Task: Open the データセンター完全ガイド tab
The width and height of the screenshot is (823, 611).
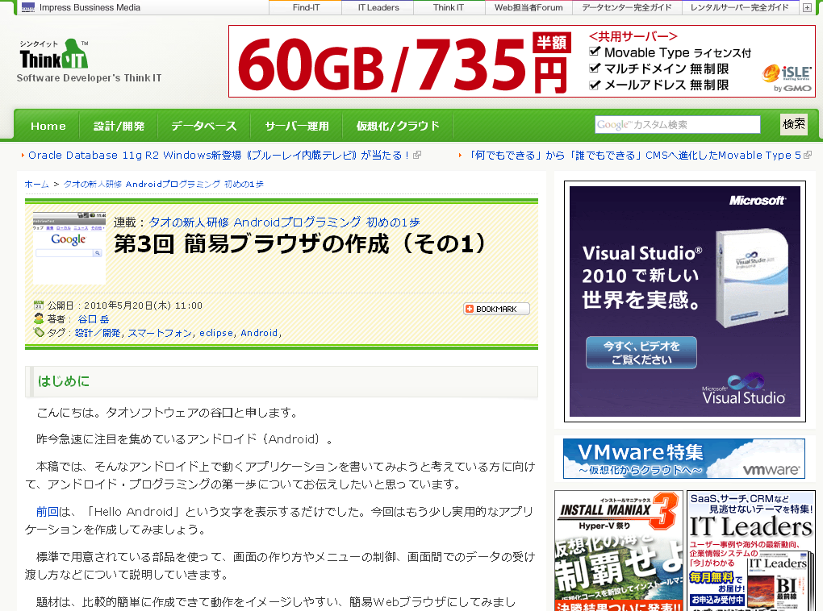Action: coord(627,7)
